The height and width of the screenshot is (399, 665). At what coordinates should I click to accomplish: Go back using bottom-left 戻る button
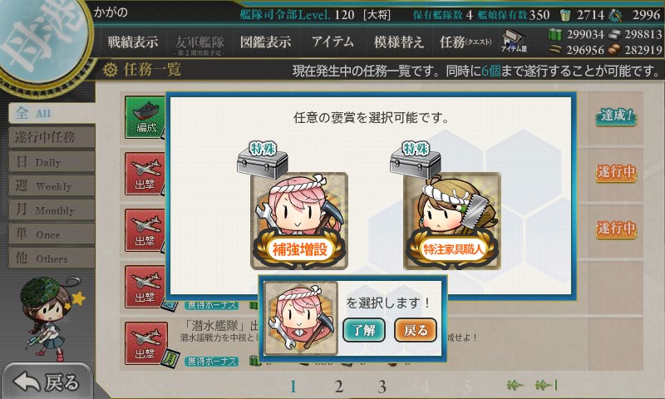pyautogui.click(x=47, y=382)
